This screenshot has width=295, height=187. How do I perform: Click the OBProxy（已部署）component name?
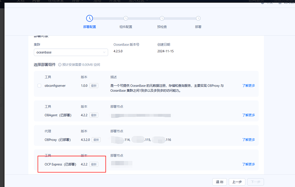point(58,140)
